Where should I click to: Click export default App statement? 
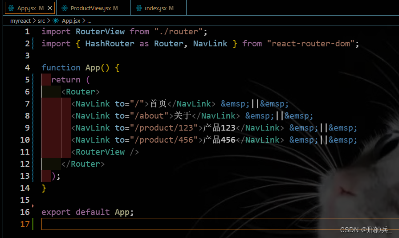(88, 212)
